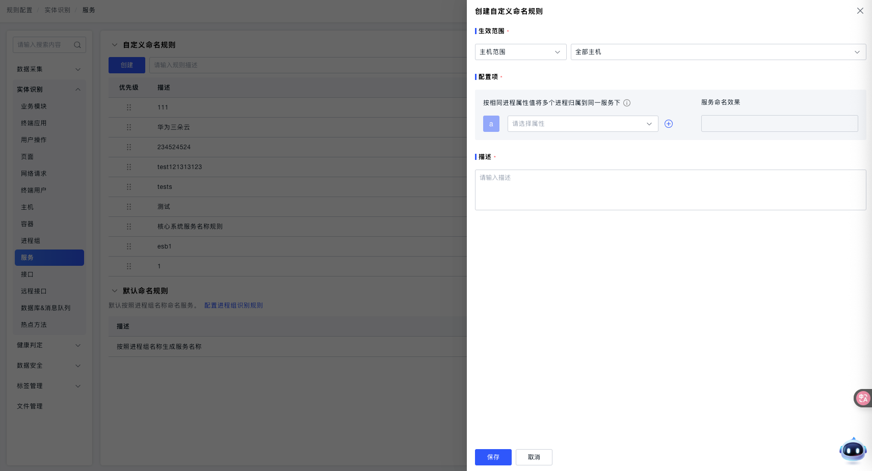This screenshot has width=872, height=471.
Task: Click drag handle for the esb1 rule
Action: pos(129,246)
